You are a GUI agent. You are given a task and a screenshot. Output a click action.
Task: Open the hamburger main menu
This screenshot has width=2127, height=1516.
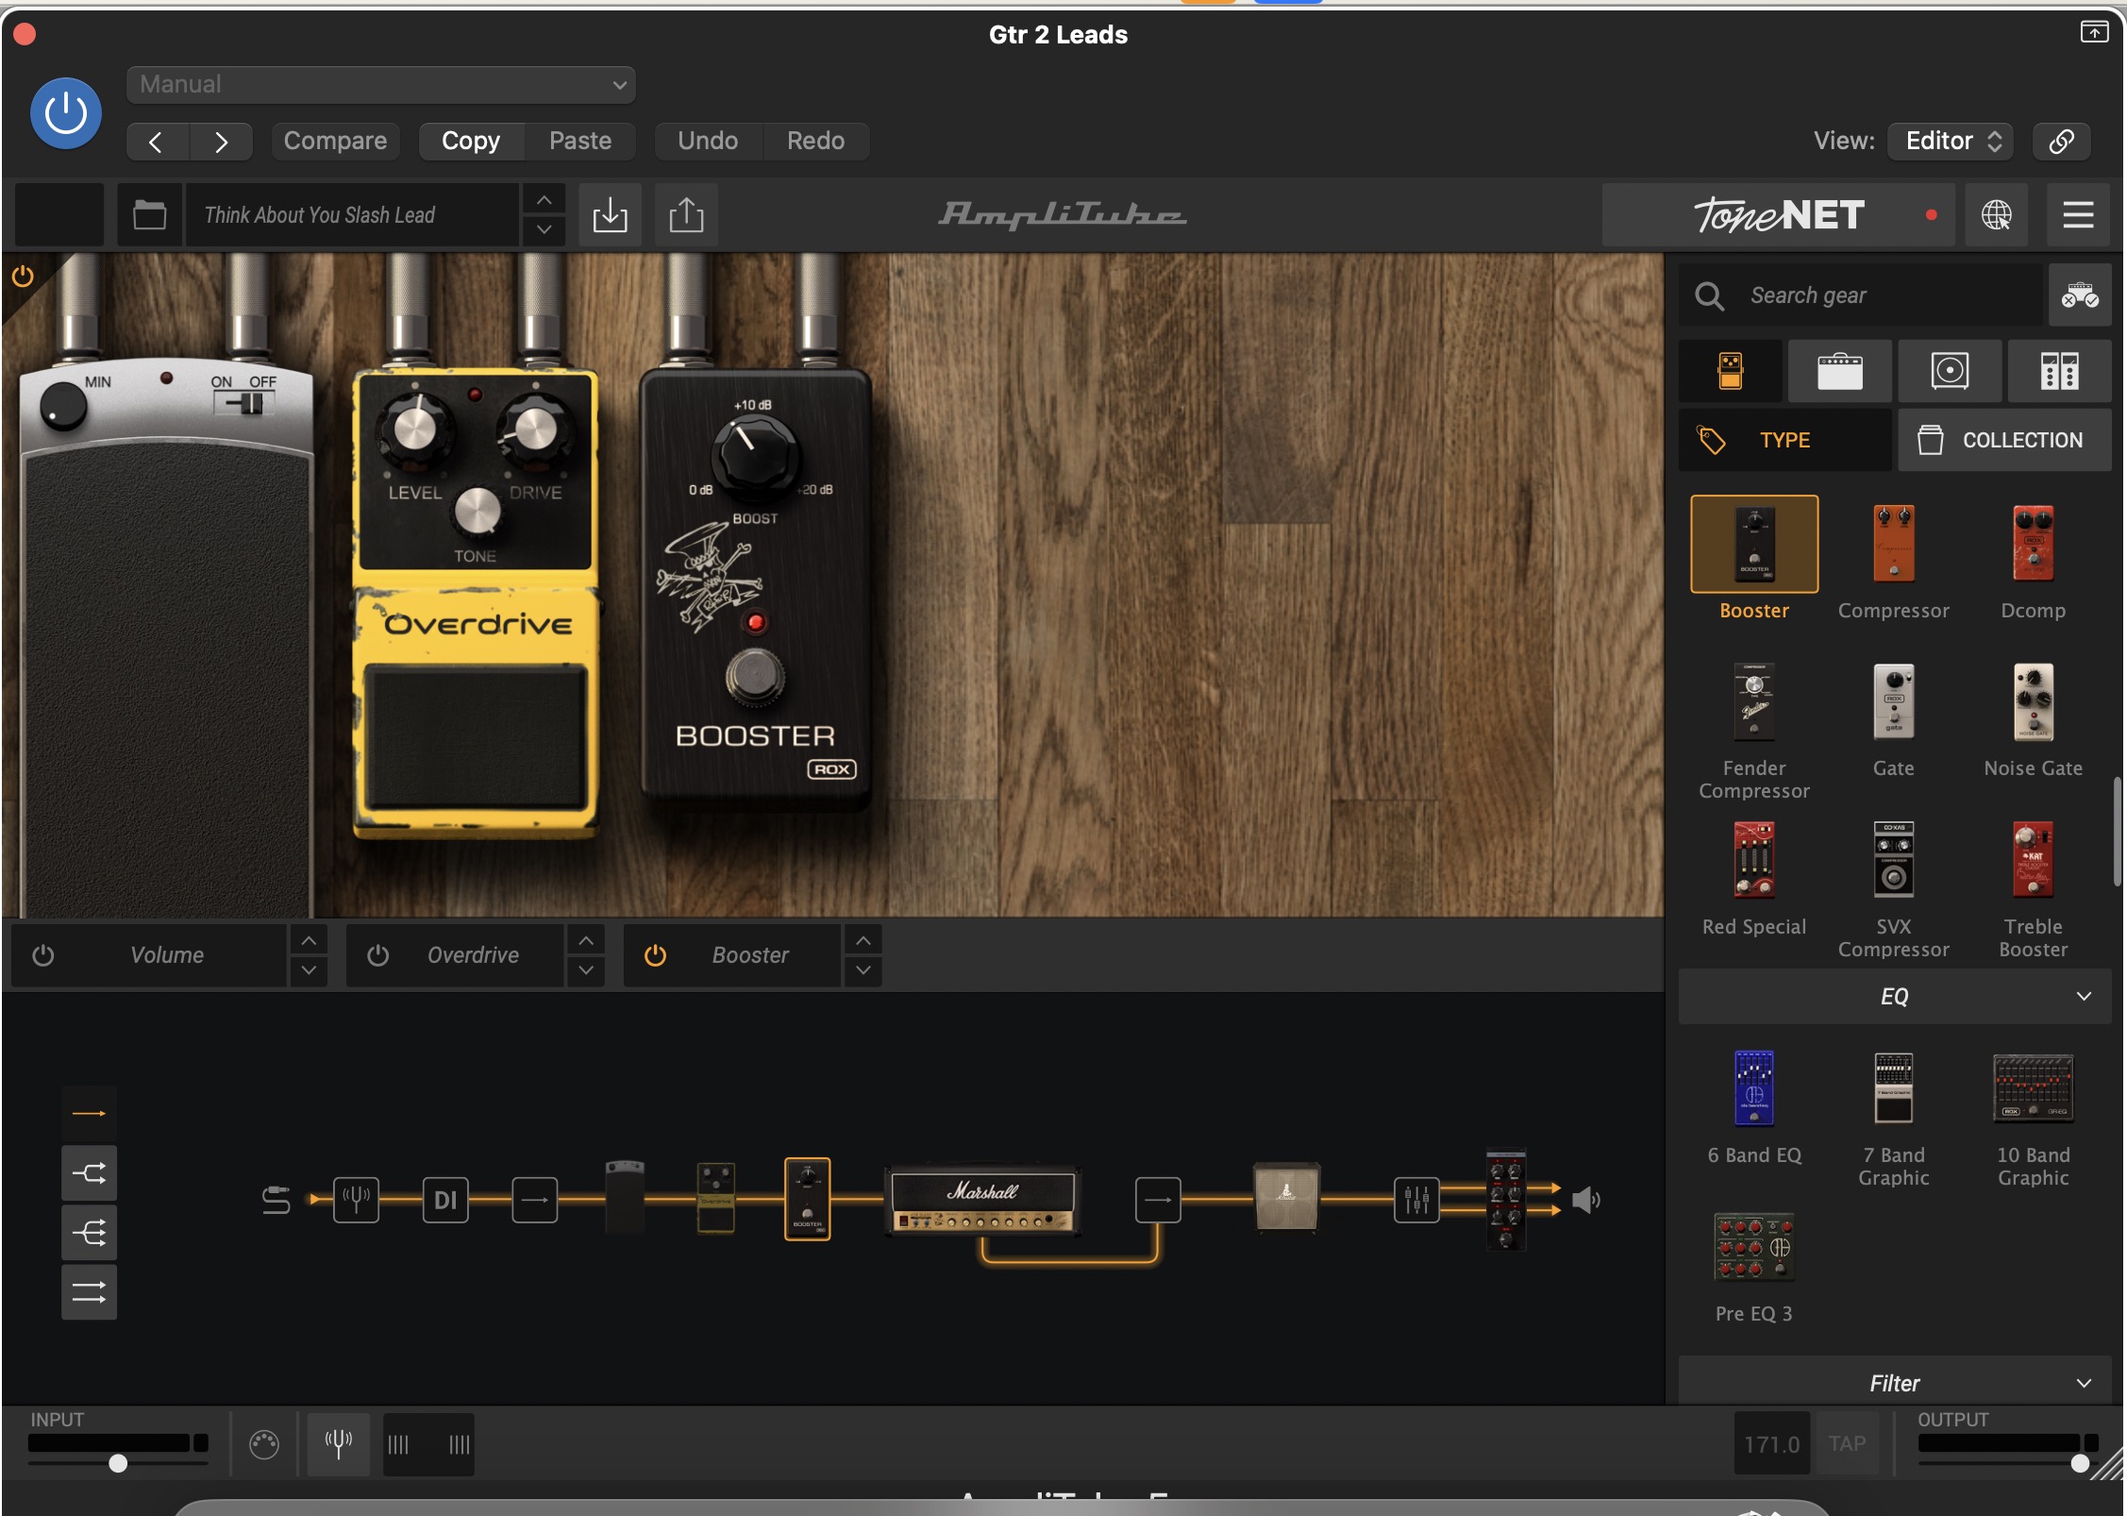[x=2078, y=215]
